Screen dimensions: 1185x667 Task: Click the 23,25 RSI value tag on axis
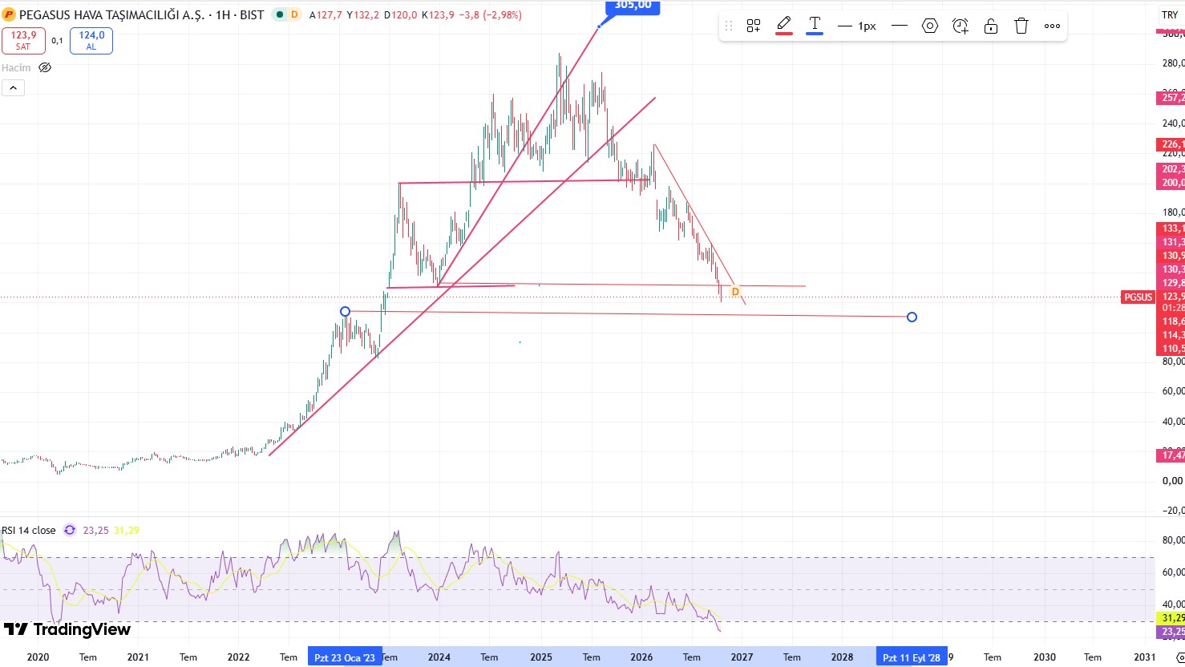(1171, 632)
